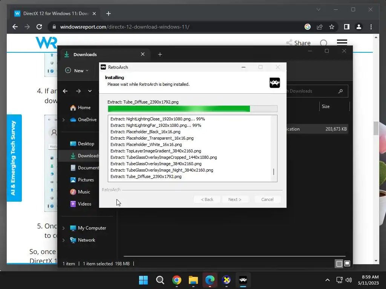The image size is (386, 289).
Task: Reload the Chrome page
Action: click(x=39, y=27)
